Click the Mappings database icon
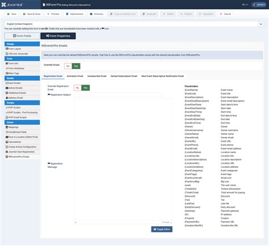The image size is (269, 246). [x=7, y=127]
